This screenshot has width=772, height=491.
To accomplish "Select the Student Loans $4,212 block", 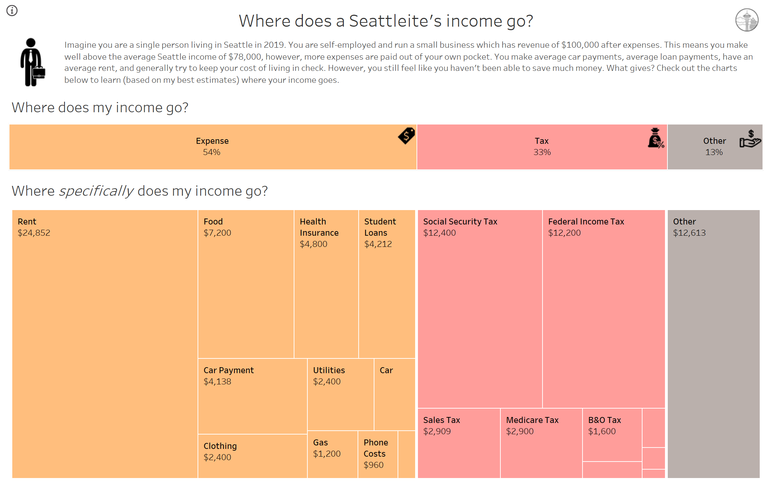I will [387, 284].
